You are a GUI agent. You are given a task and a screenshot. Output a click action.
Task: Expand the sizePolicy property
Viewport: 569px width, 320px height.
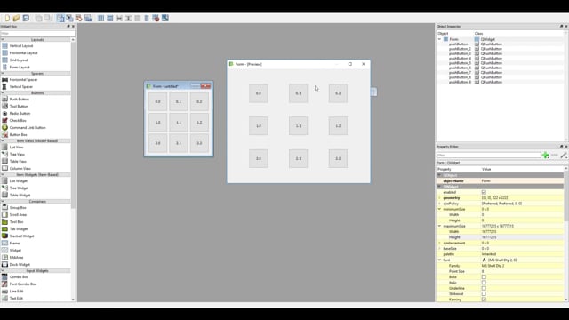pos(439,204)
